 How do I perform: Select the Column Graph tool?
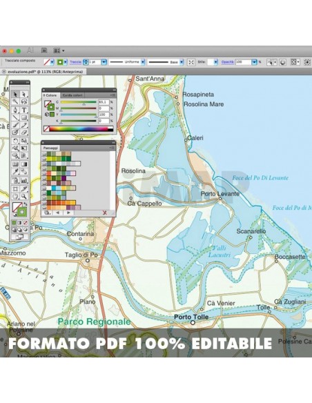[x=24, y=180]
